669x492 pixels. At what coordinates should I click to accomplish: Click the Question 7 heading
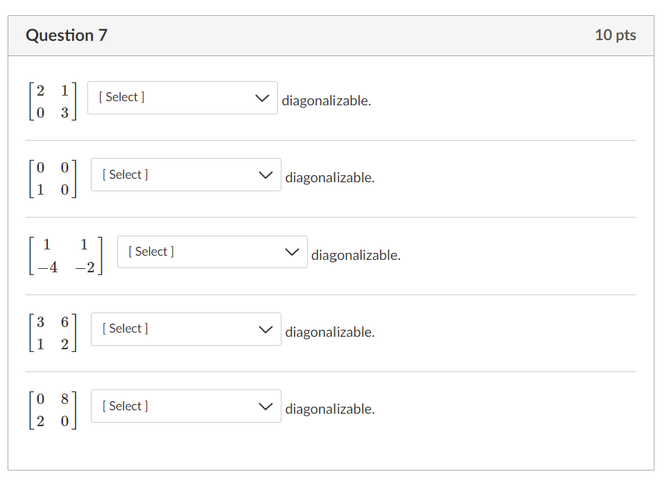[x=67, y=35]
